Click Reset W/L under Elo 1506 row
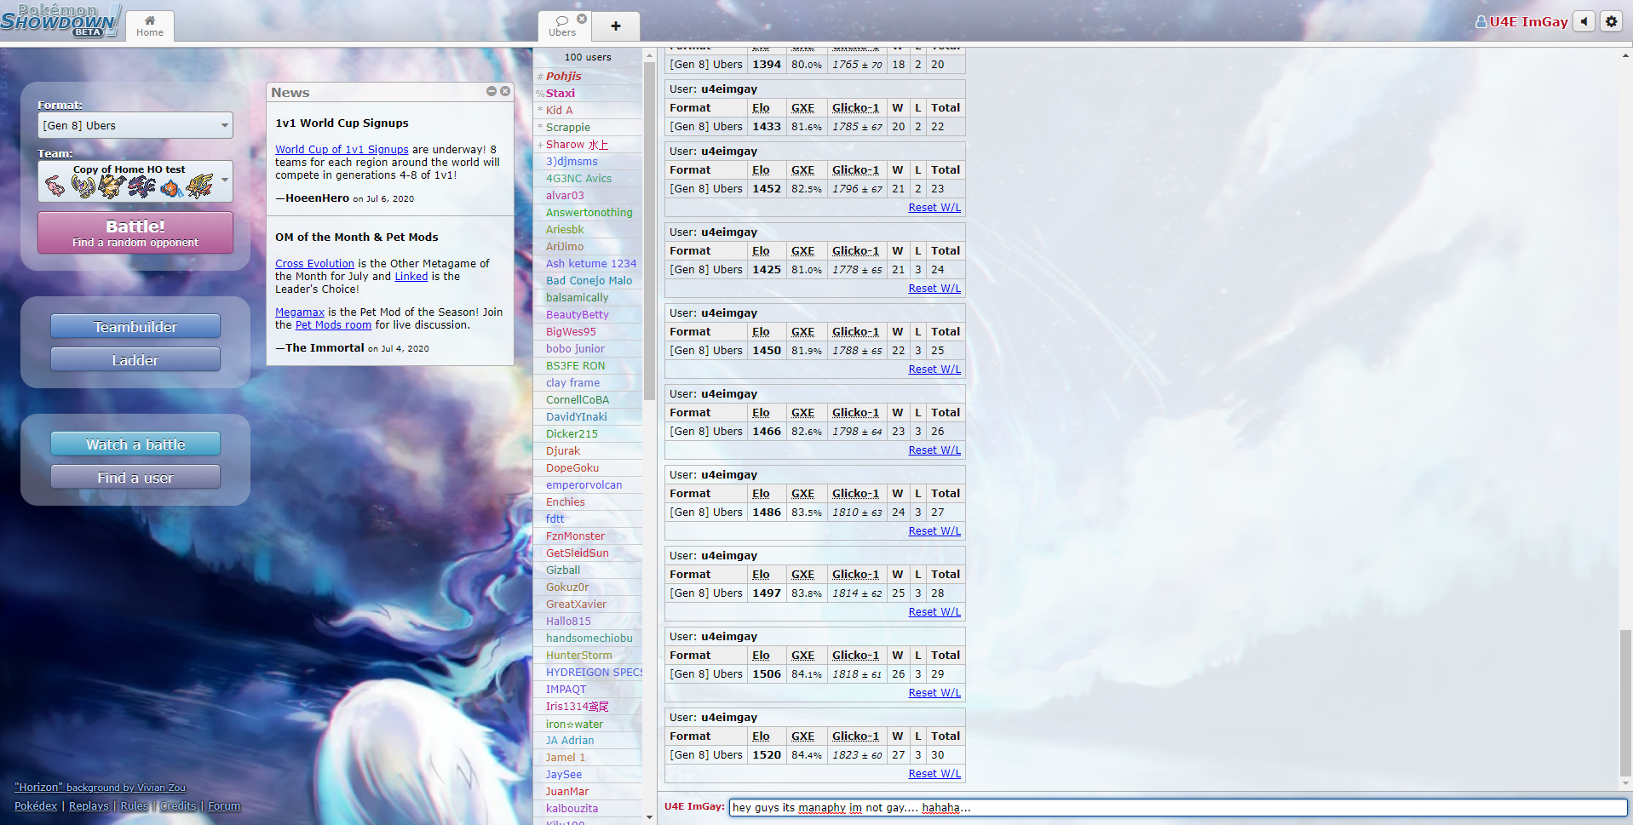Viewport: 1633px width, 825px height. click(934, 692)
